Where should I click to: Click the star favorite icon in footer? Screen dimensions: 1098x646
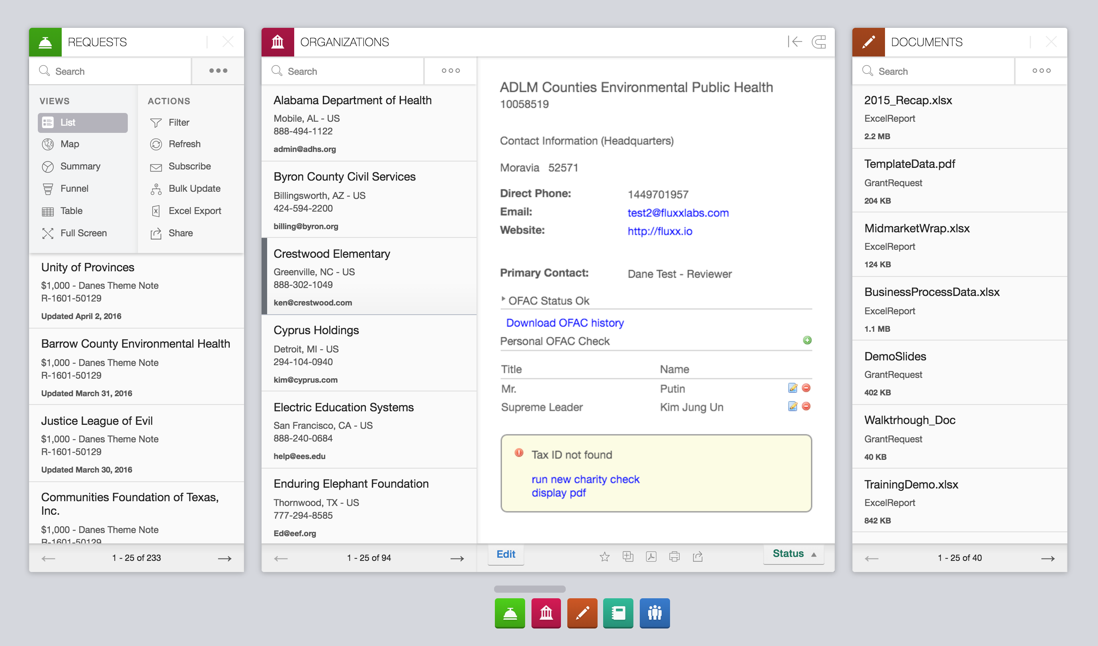[x=604, y=556]
